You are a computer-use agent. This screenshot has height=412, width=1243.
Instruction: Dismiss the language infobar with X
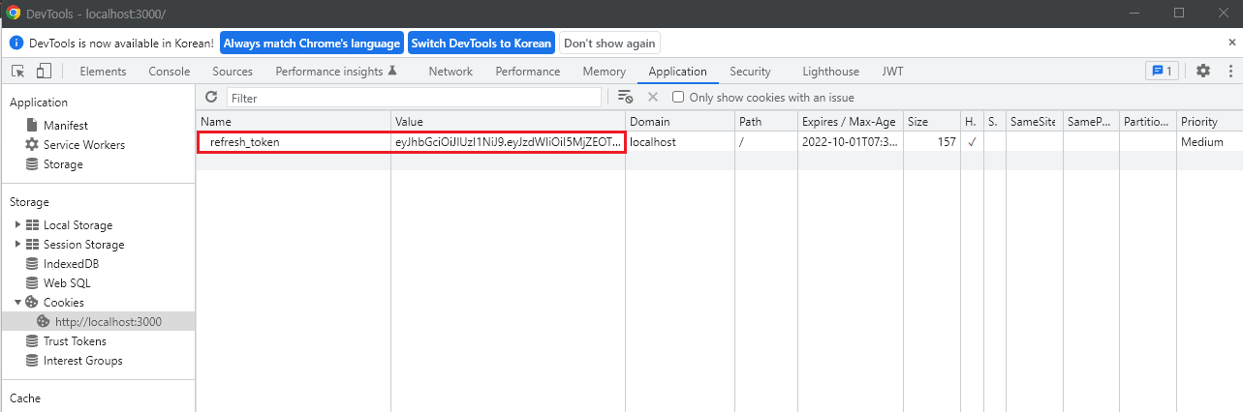pyautogui.click(x=1231, y=43)
